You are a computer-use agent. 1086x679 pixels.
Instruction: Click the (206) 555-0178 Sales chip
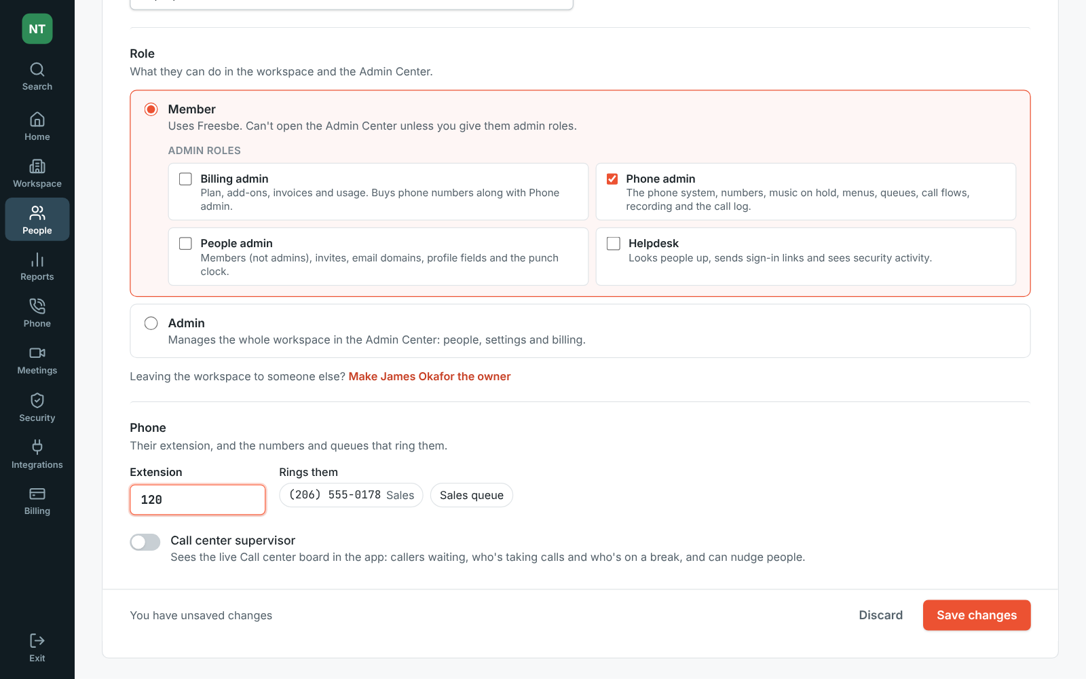pos(352,495)
